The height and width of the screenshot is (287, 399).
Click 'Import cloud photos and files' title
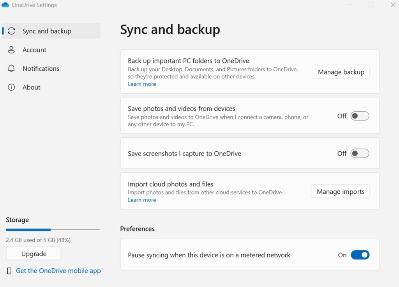pos(171,184)
